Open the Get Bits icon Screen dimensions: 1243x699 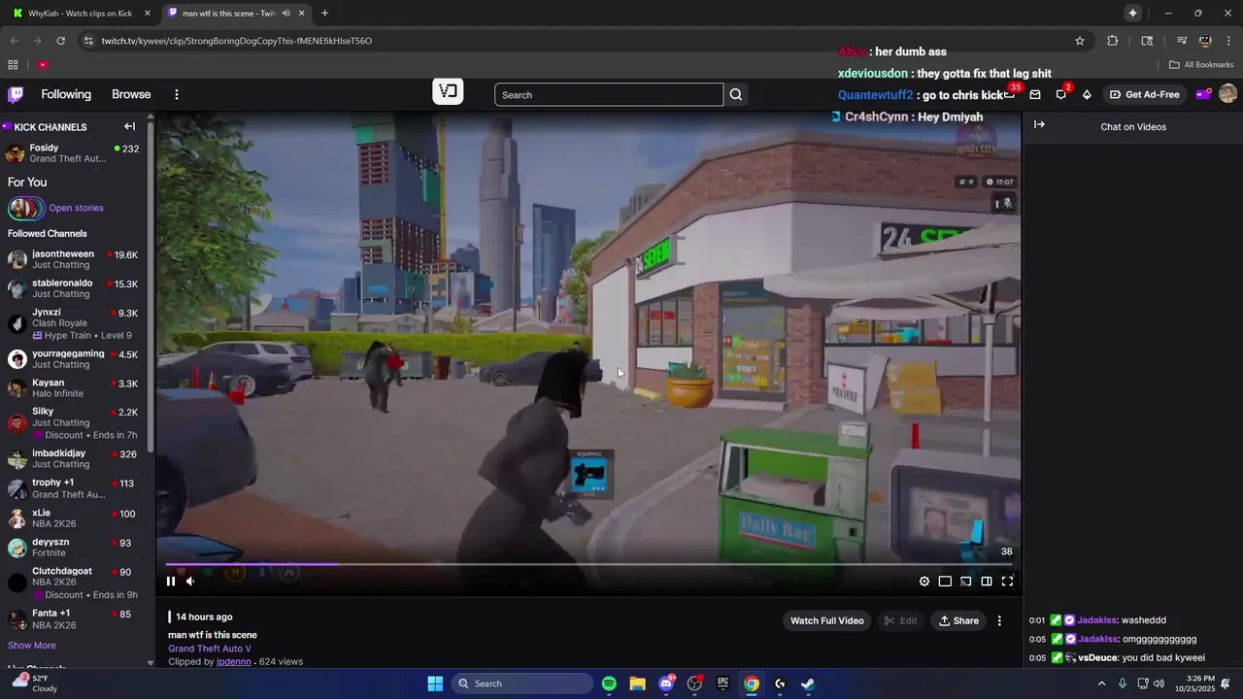pyautogui.click(x=1087, y=94)
